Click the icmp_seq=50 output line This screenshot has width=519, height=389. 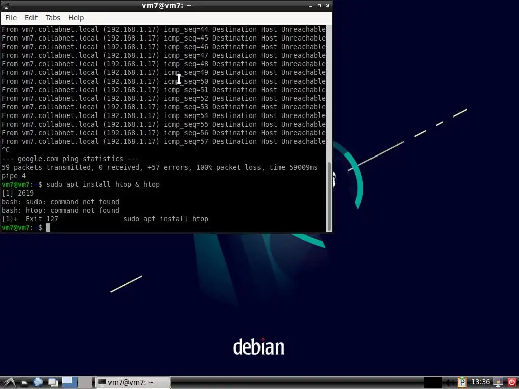(x=164, y=81)
